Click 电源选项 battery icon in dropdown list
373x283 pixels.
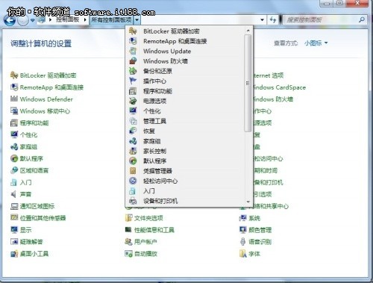click(x=133, y=101)
